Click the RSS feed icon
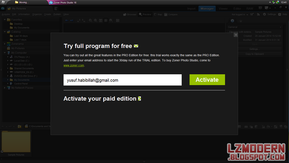289x163 pixels. tap(258, 14)
